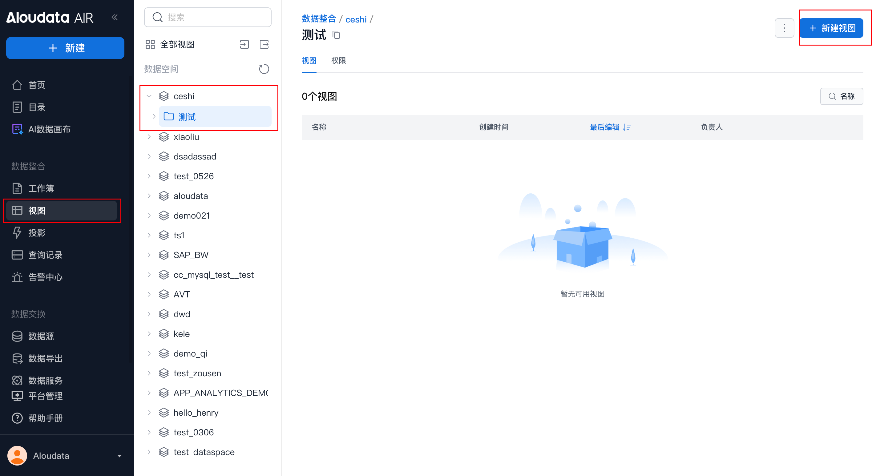The image size is (880, 476).
Task: Collapse the ceshi data space node
Action: [x=149, y=96]
